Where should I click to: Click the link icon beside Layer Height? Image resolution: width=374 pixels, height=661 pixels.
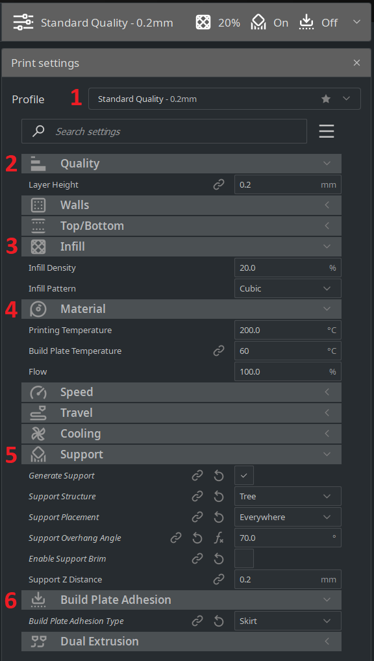coord(218,184)
